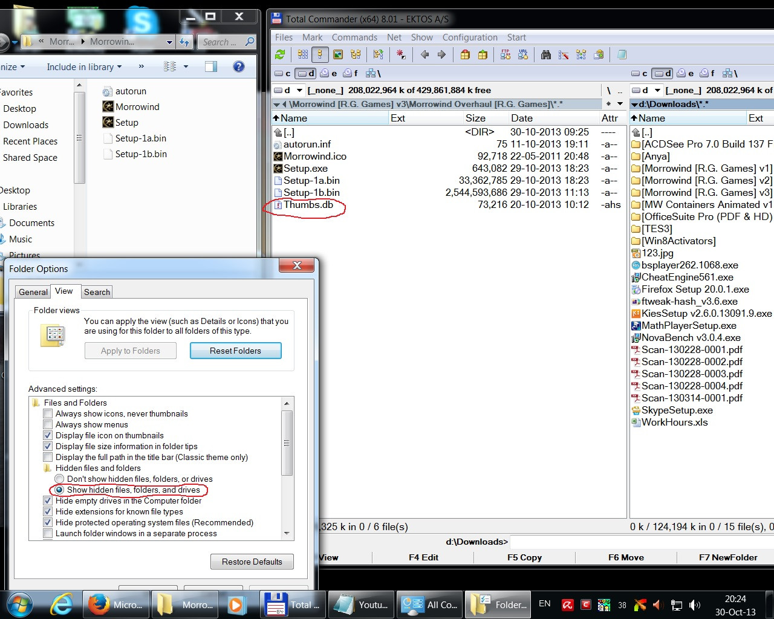Screen dimensions: 774x619
Task: Uncheck Display file icon on thumbnails
Action: point(48,436)
